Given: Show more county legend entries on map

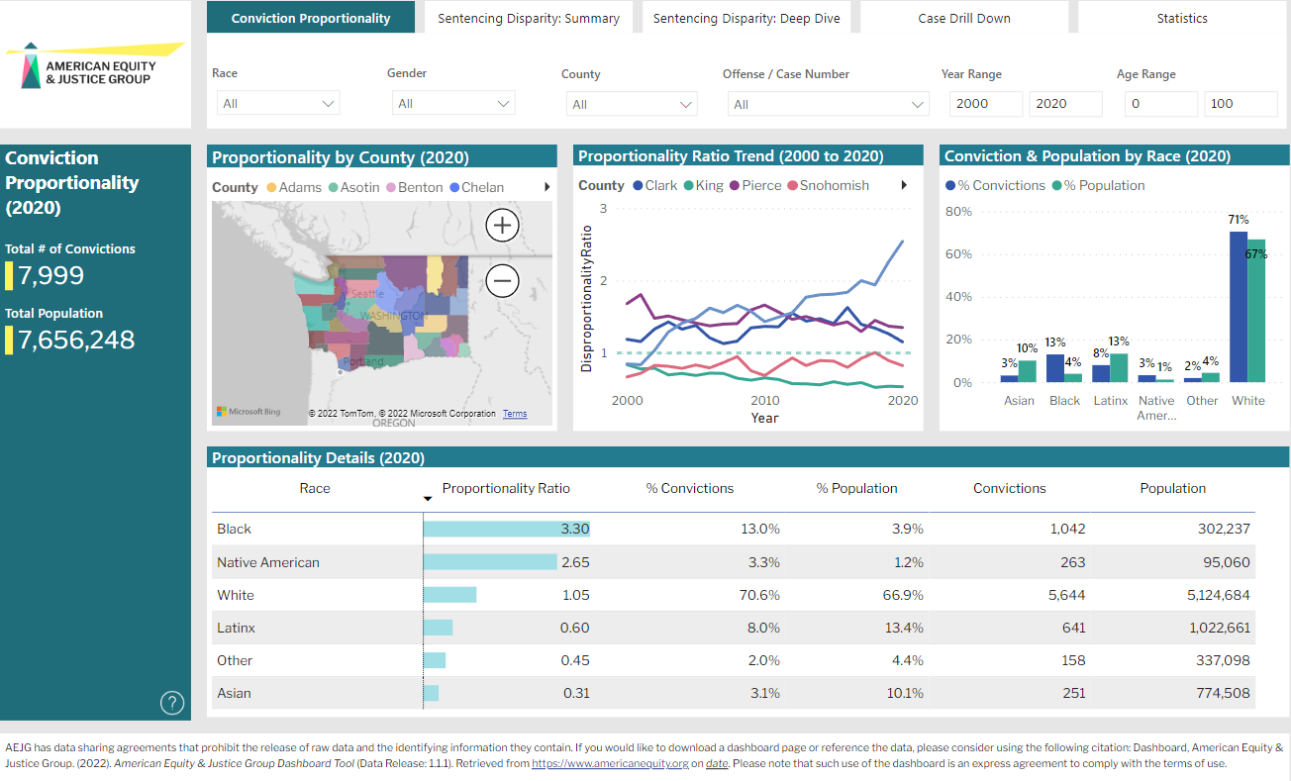Looking at the screenshot, I should [x=547, y=187].
